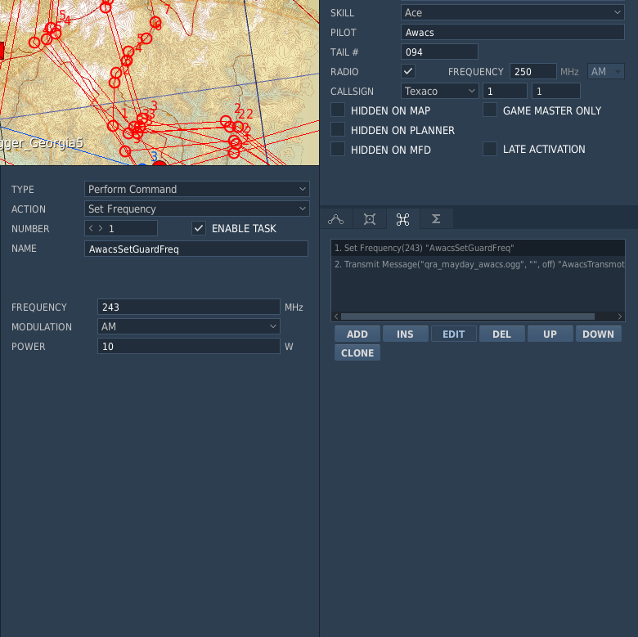Image resolution: width=638 pixels, height=637 pixels.
Task: Enable HIDDEN ON MAP checkbox
Action: coord(338,110)
